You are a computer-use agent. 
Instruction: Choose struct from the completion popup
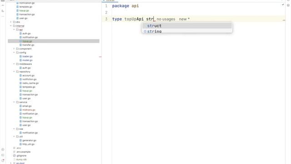click(x=187, y=26)
